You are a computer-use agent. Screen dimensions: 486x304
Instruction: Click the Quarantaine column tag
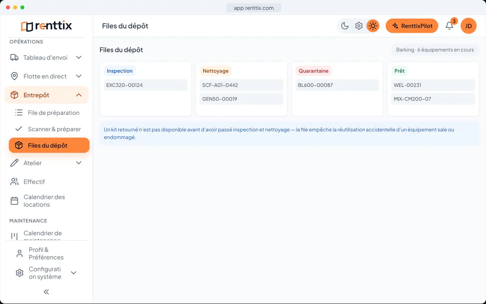point(313,71)
